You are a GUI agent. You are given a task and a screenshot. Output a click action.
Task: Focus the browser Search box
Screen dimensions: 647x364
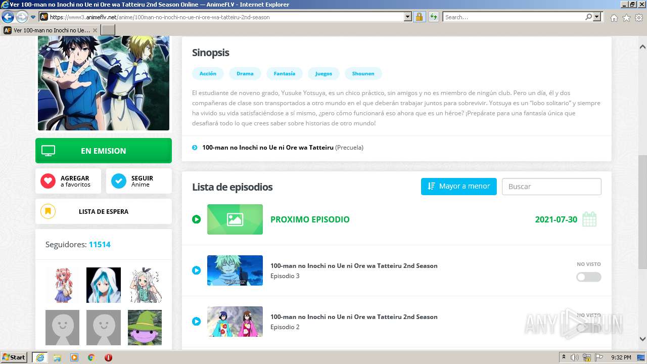click(514, 17)
